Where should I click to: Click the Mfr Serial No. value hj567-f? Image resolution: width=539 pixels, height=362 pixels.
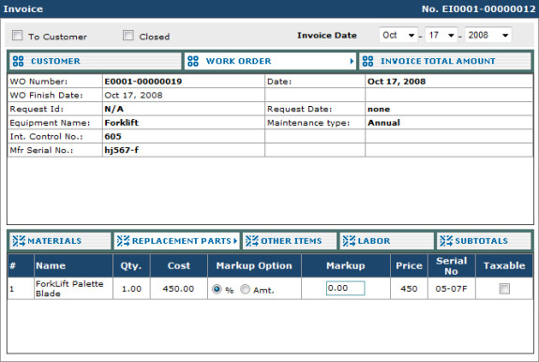coord(122,150)
